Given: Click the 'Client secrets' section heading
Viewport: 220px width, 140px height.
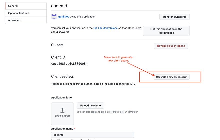Looking at the screenshot, I should [x=62, y=76].
